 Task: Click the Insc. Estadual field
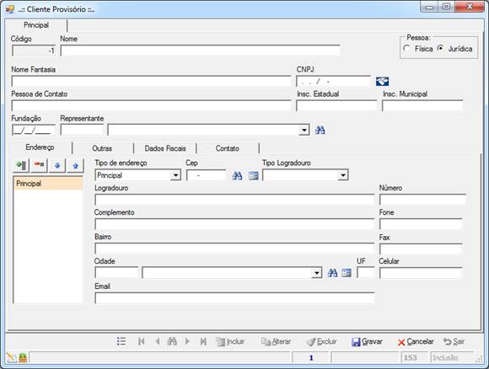click(x=336, y=105)
